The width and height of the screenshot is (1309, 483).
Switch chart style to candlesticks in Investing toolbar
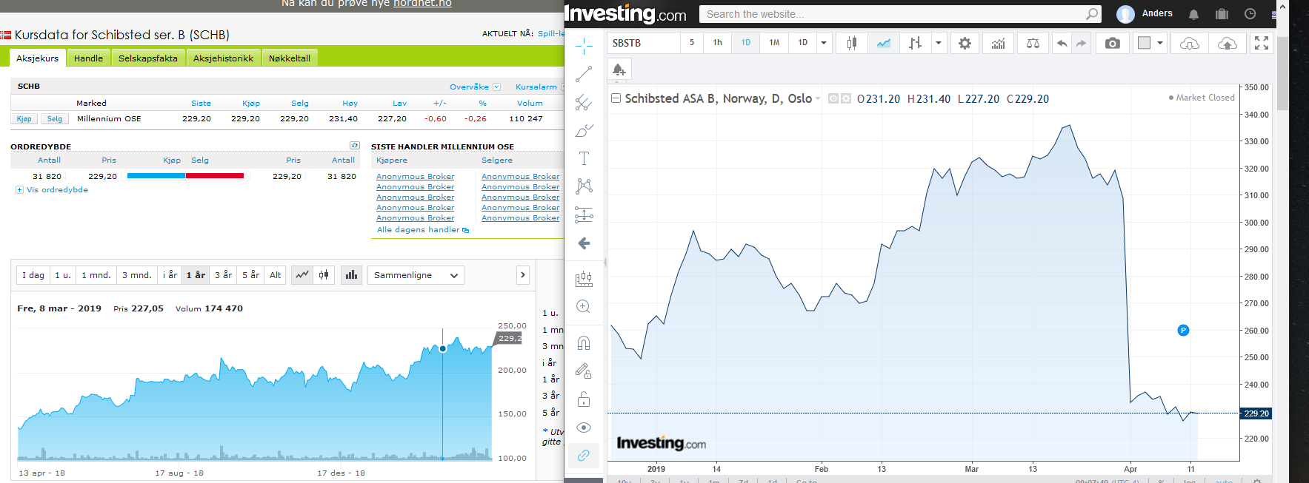click(x=852, y=43)
